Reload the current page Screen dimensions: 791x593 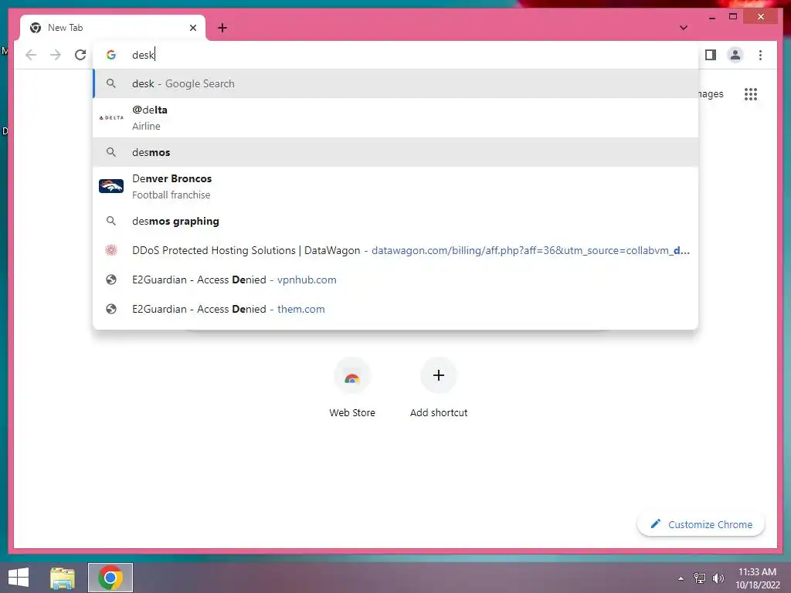pyautogui.click(x=80, y=55)
